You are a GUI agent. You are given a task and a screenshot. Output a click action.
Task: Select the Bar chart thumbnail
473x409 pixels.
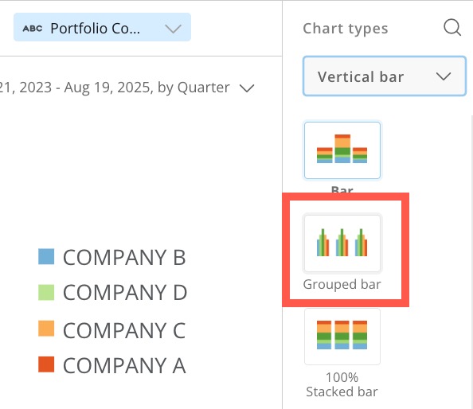342,150
